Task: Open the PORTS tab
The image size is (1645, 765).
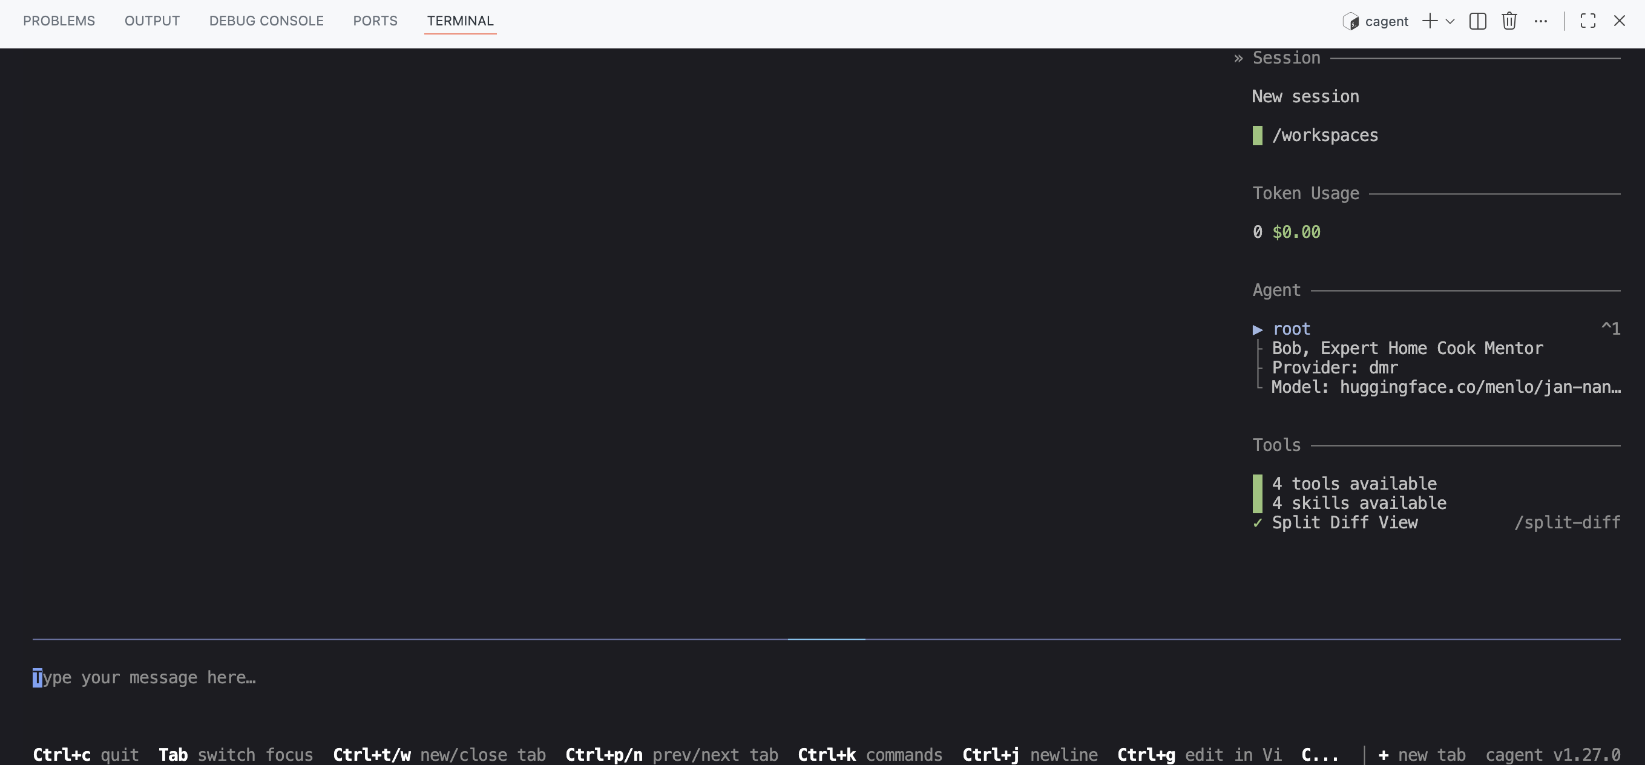Action: 375,21
